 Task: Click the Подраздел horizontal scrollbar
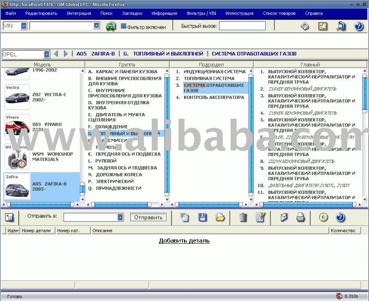[209, 205]
